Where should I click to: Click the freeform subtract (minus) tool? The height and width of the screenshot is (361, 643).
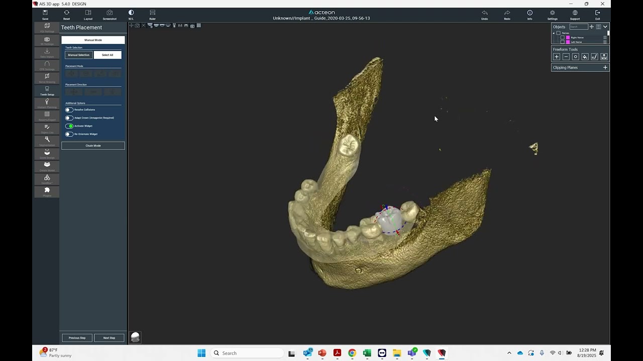pos(566,57)
